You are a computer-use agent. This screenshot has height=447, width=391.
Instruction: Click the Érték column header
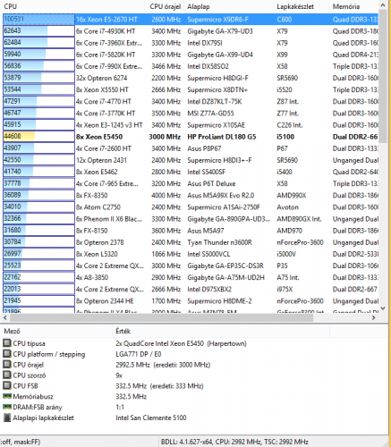pos(221,331)
